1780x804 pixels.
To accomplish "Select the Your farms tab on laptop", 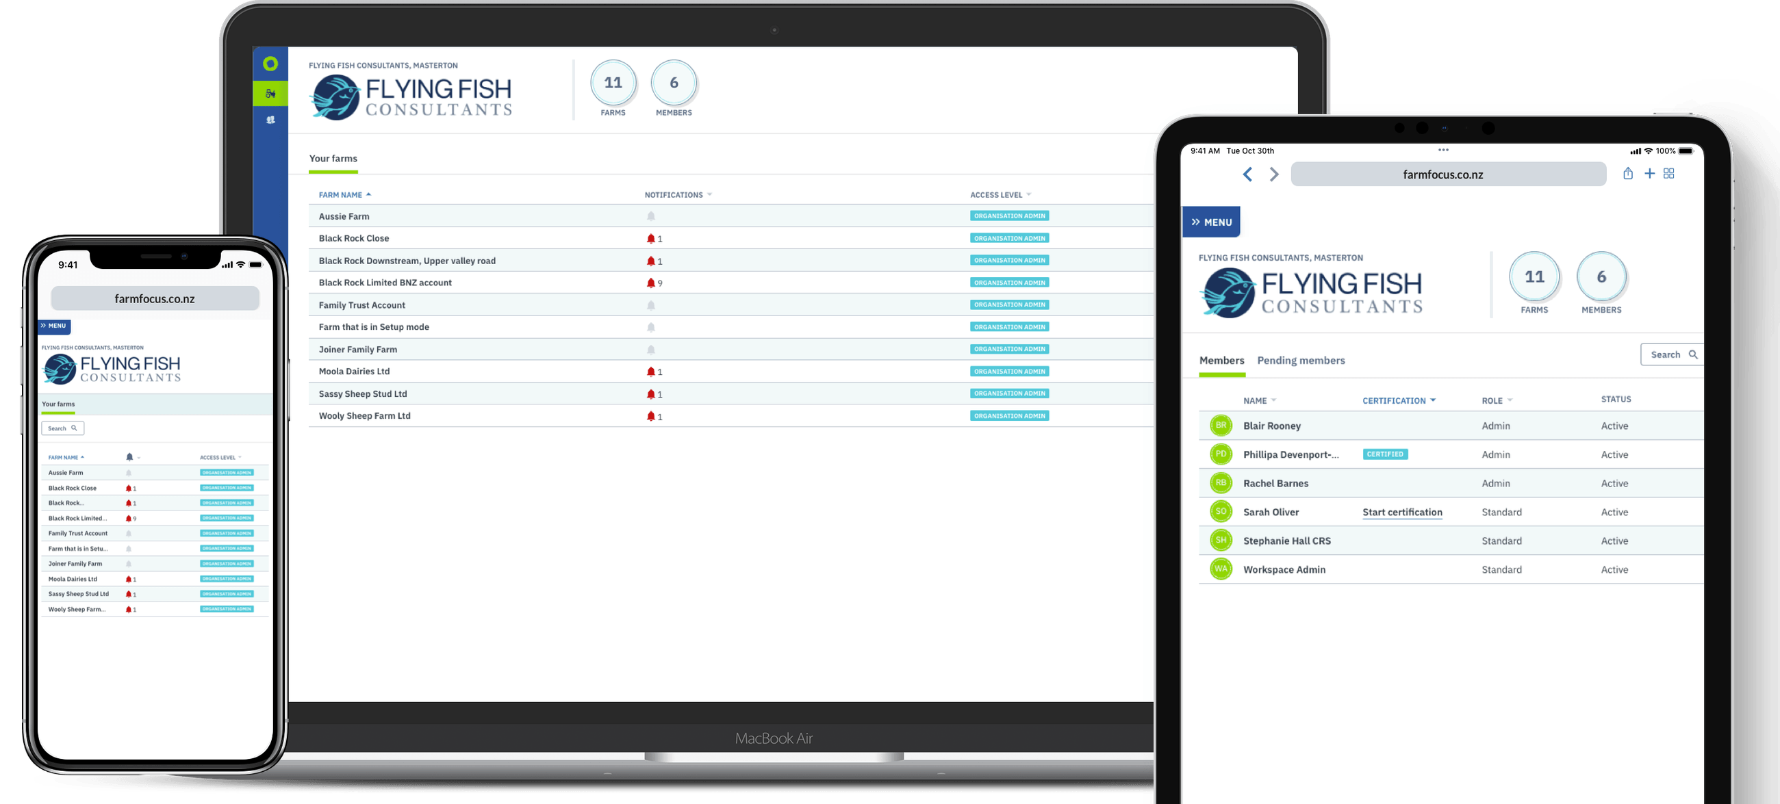I will (333, 159).
